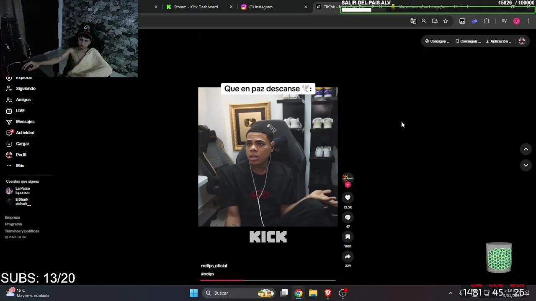Open the media controls toolbar icon
536x301 pixels.
[x=504, y=21]
